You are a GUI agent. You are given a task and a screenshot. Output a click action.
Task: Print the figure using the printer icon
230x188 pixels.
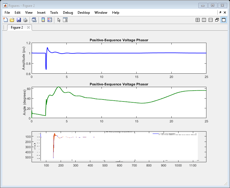tap(25, 20)
